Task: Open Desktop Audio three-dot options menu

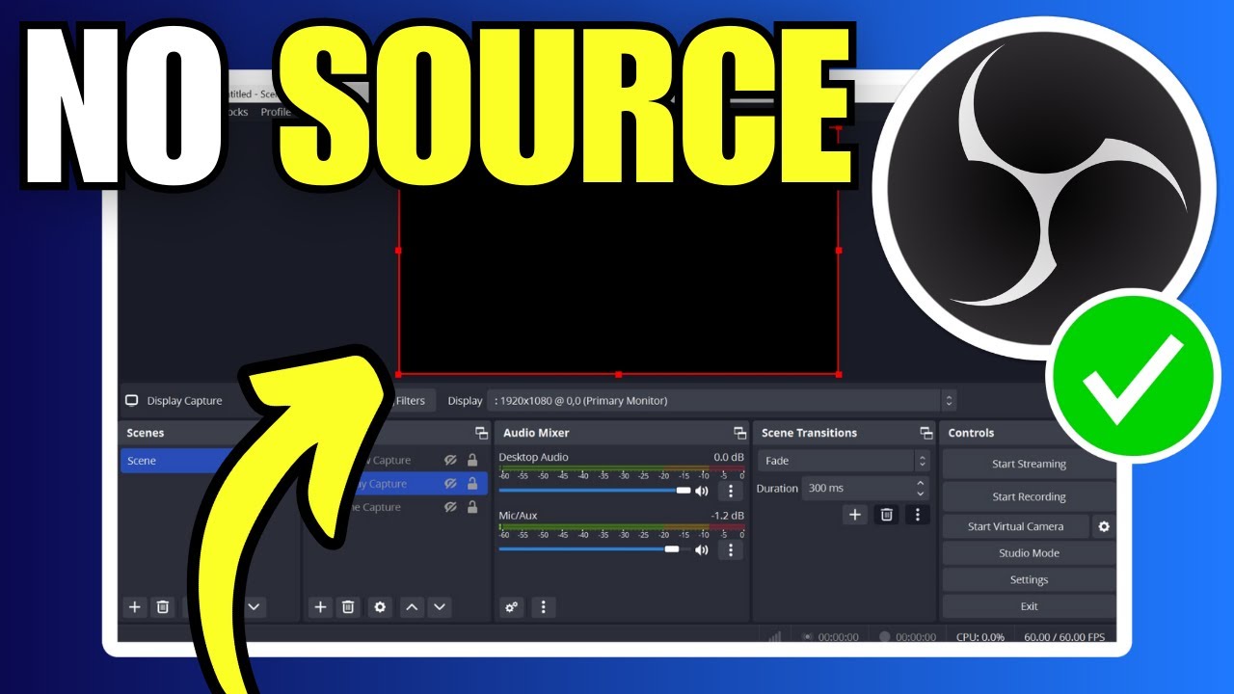Action: pos(730,491)
